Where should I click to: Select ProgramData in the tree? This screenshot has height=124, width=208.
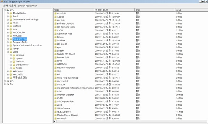[20, 42]
